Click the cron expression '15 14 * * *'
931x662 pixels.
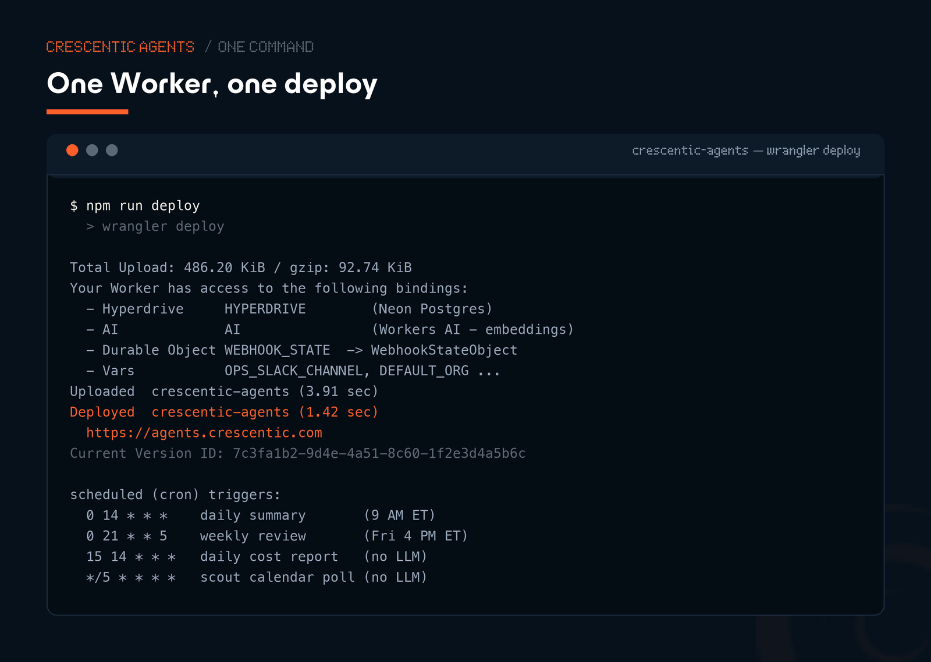[x=131, y=557]
